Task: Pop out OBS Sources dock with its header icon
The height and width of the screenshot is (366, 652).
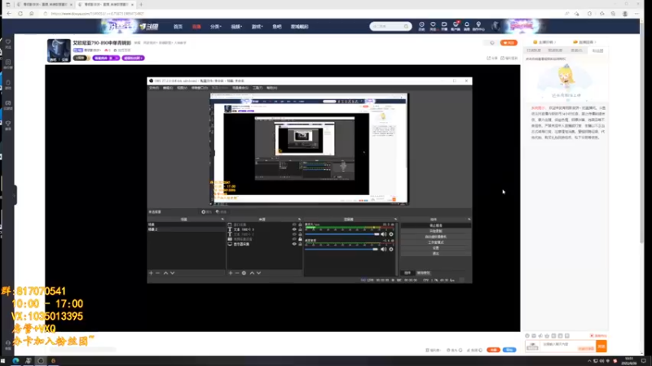Action: point(299,219)
